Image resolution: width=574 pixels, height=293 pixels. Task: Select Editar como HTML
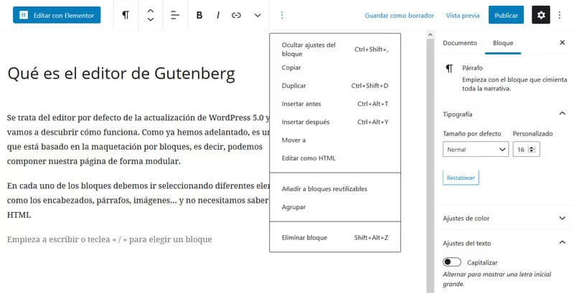point(335,158)
